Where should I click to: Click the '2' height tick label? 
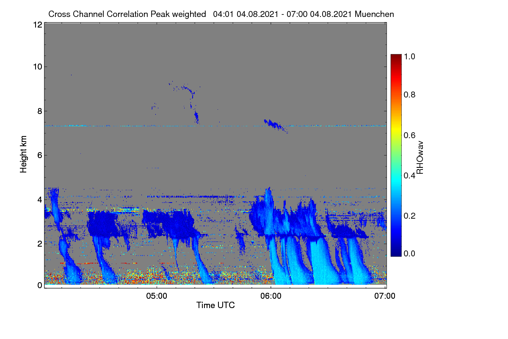pyautogui.click(x=40, y=243)
